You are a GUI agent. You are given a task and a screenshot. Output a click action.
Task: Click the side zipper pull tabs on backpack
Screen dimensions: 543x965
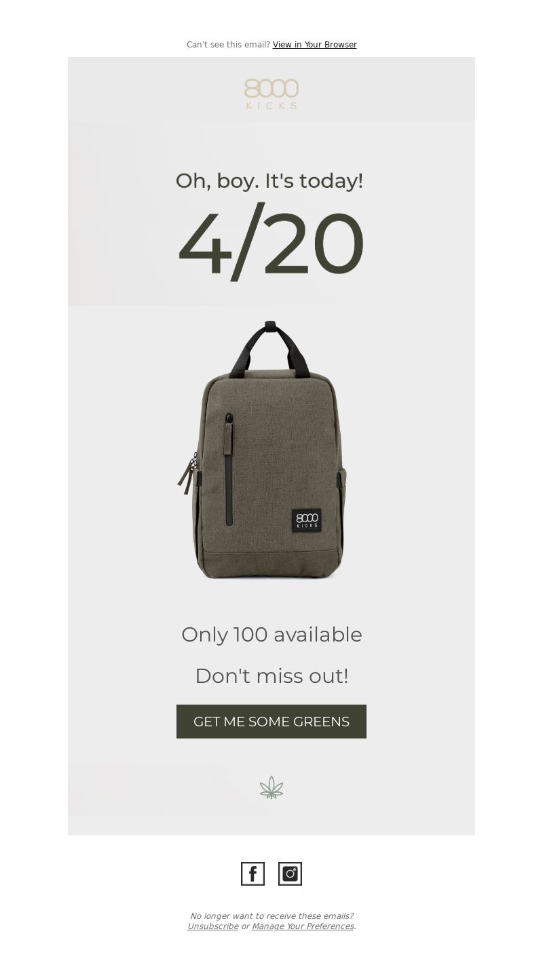188,473
